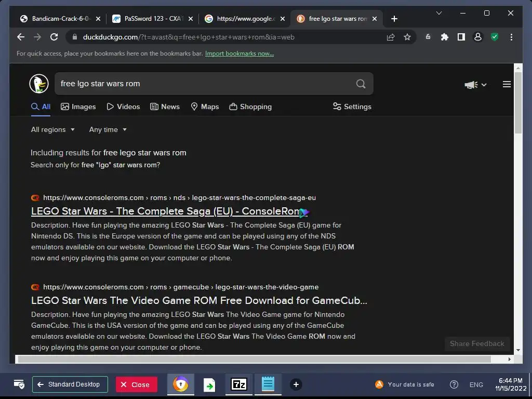Click the help question mark icon
Image resolution: width=532 pixels, height=399 pixels.
[x=454, y=384]
